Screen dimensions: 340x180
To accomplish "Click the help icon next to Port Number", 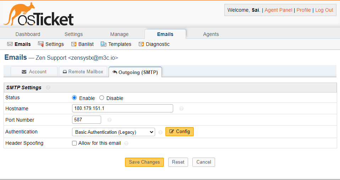I will click(109, 120).
